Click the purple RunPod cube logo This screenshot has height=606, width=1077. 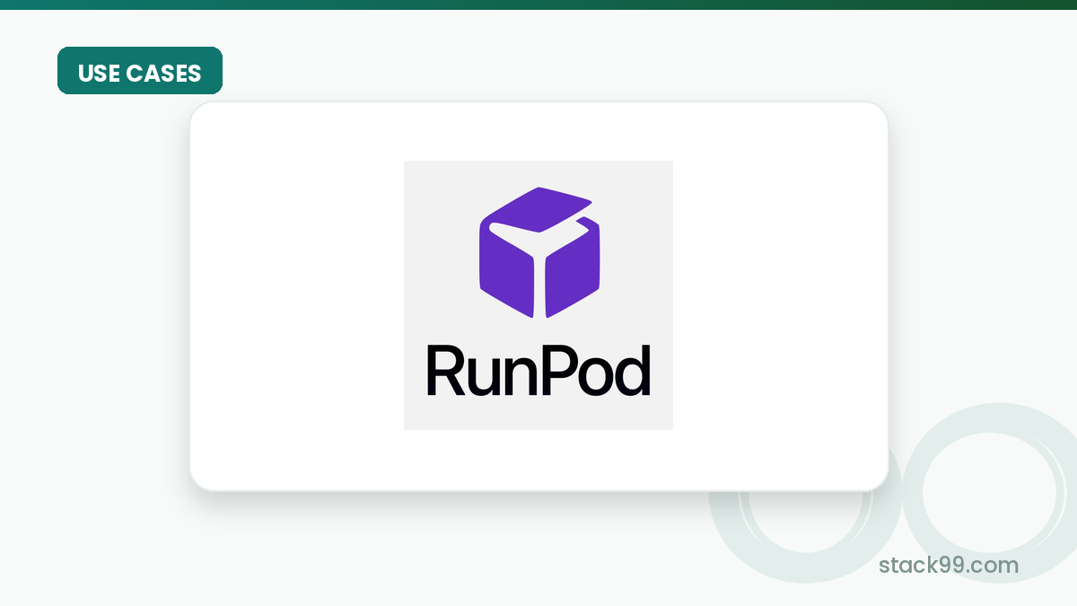point(538,252)
